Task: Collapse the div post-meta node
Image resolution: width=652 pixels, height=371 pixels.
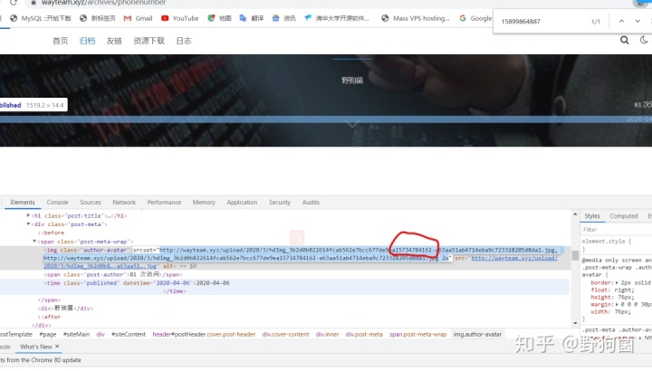Action: (28, 224)
